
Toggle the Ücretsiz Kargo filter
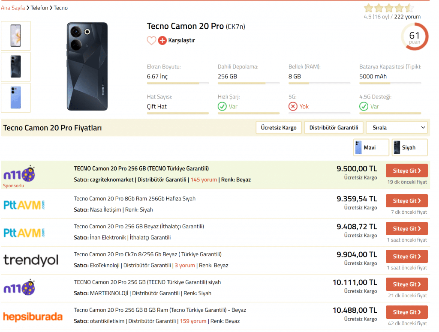pos(279,128)
